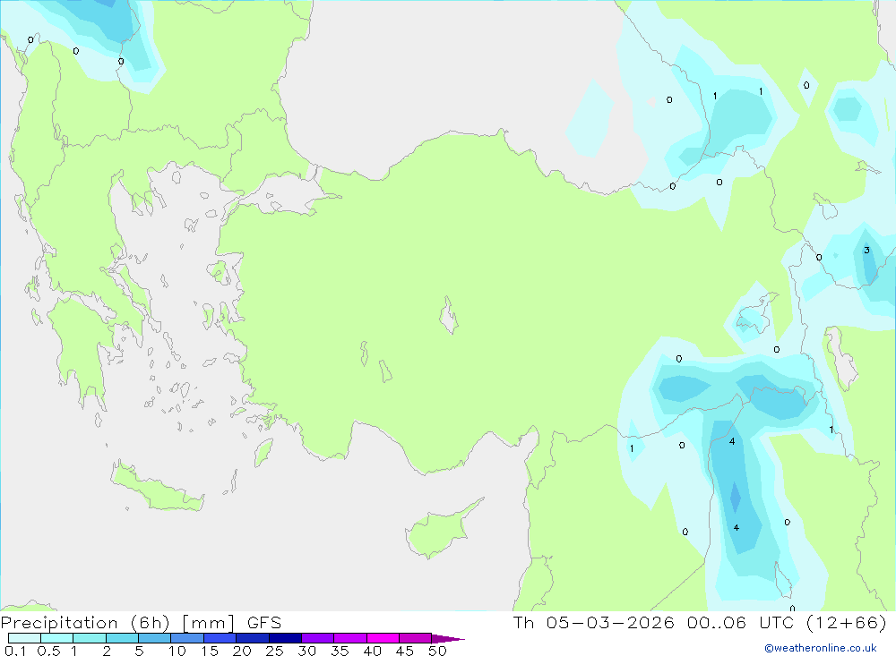
Task: Click the 25–30 mm navy legend swatch
Action: point(285,638)
